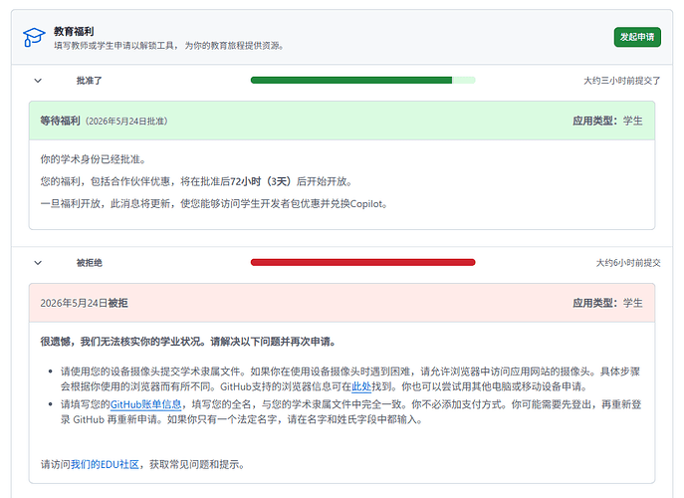
Task: Click the 等待福利 approval header text
Action: (60, 121)
